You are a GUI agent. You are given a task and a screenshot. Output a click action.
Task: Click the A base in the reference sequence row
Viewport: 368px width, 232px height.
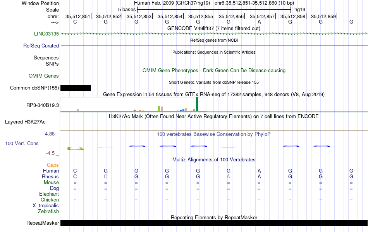[x=259, y=22]
